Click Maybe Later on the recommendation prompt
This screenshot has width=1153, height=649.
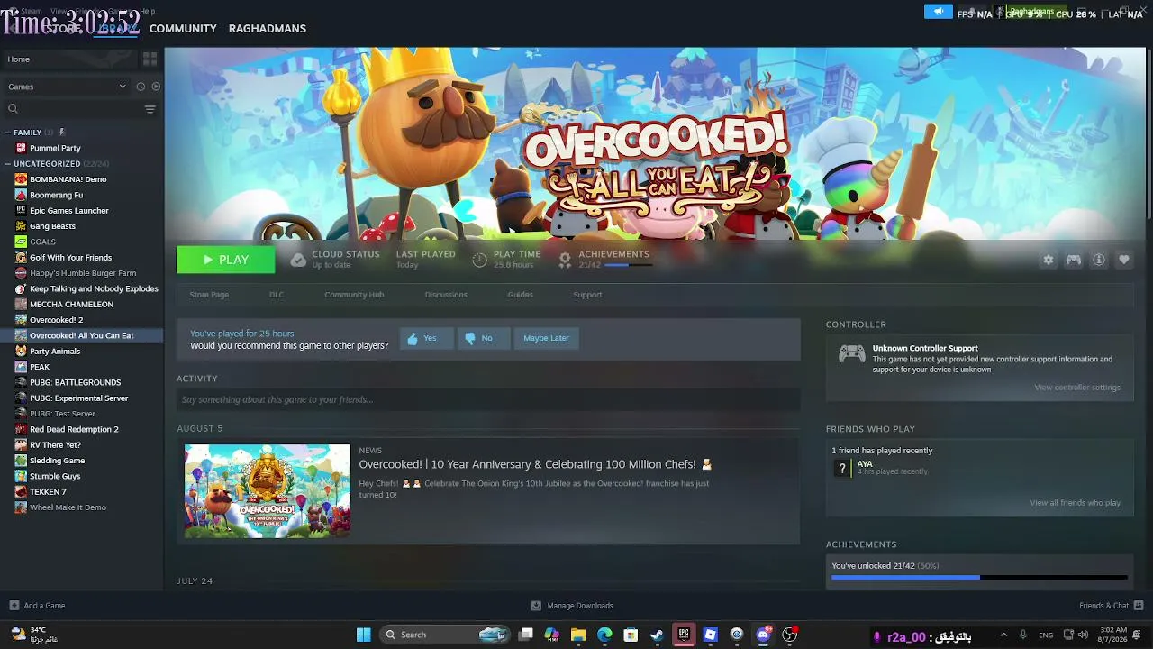click(546, 338)
